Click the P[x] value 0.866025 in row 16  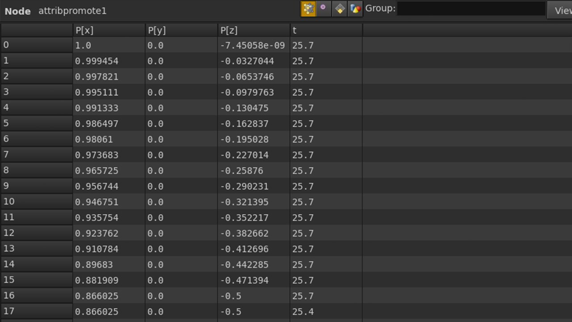(97, 296)
